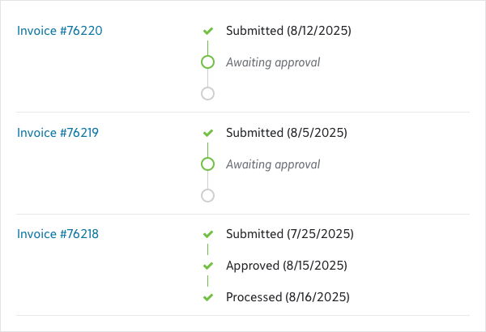Screen dimensions: 486x332
Task: Open the Invoice #76220 link
Action: tap(60, 31)
